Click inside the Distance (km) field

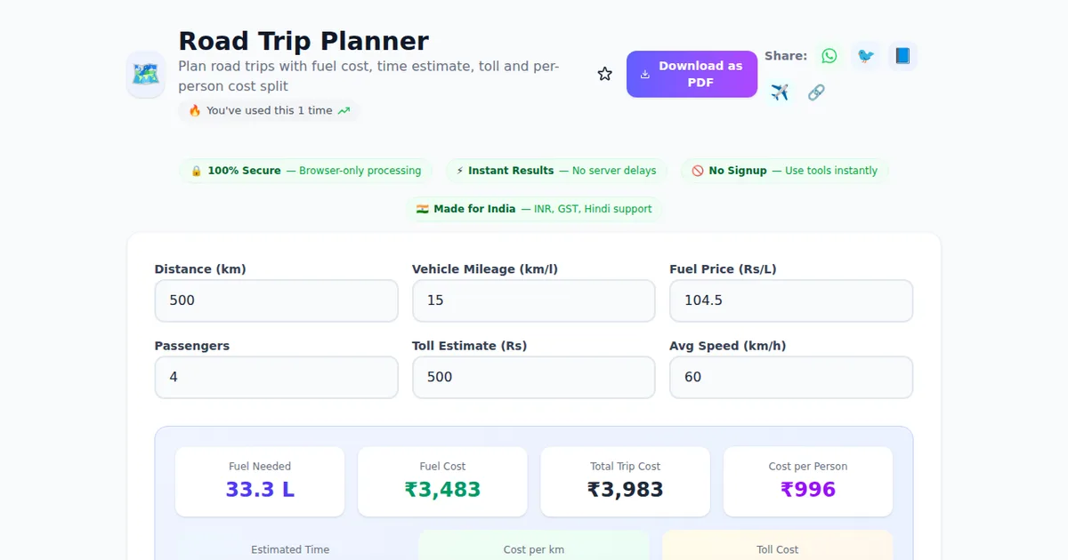pos(276,300)
